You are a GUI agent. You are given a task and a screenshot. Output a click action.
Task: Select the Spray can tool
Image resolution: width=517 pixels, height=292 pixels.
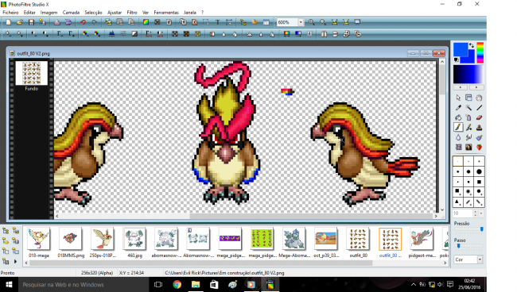point(468,117)
